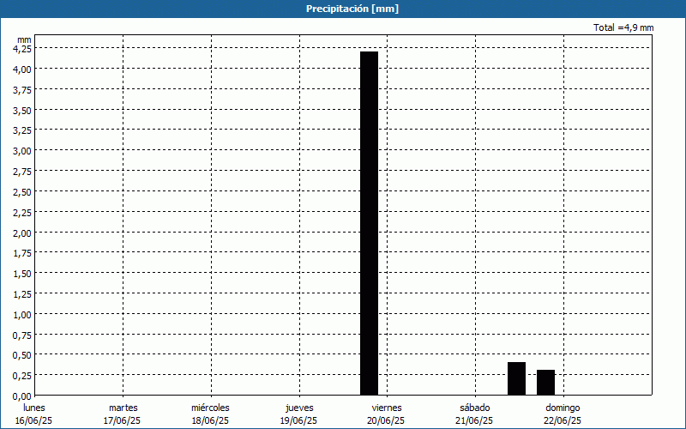
Task: Click the 0,4 mm bar on sábado
Action: 516,378
